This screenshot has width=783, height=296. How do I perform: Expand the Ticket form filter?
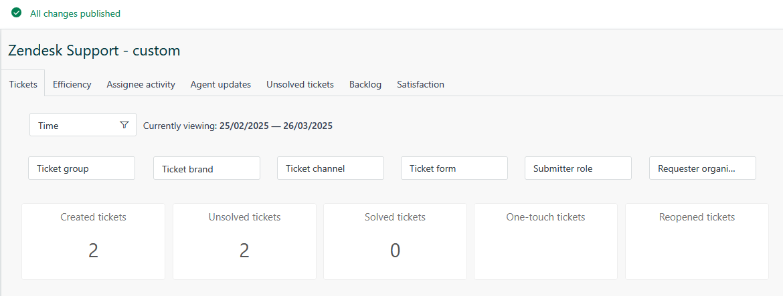[454, 168]
